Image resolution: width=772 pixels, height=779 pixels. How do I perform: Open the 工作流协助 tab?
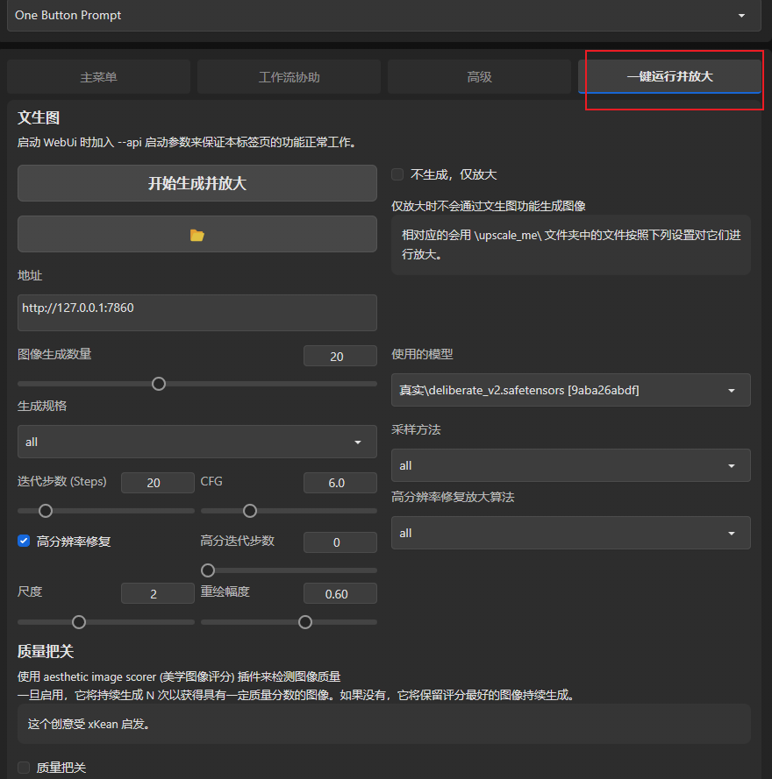pos(289,76)
